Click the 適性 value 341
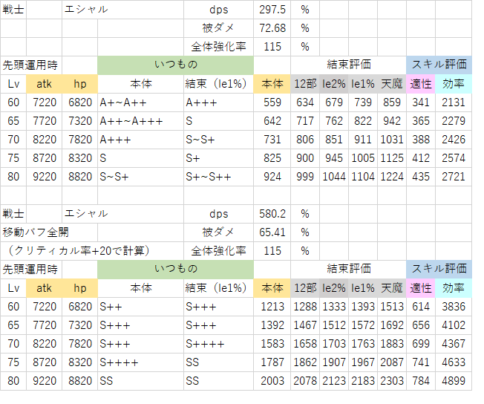Image resolution: width=484 pixels, height=404 pixels. [x=421, y=102]
